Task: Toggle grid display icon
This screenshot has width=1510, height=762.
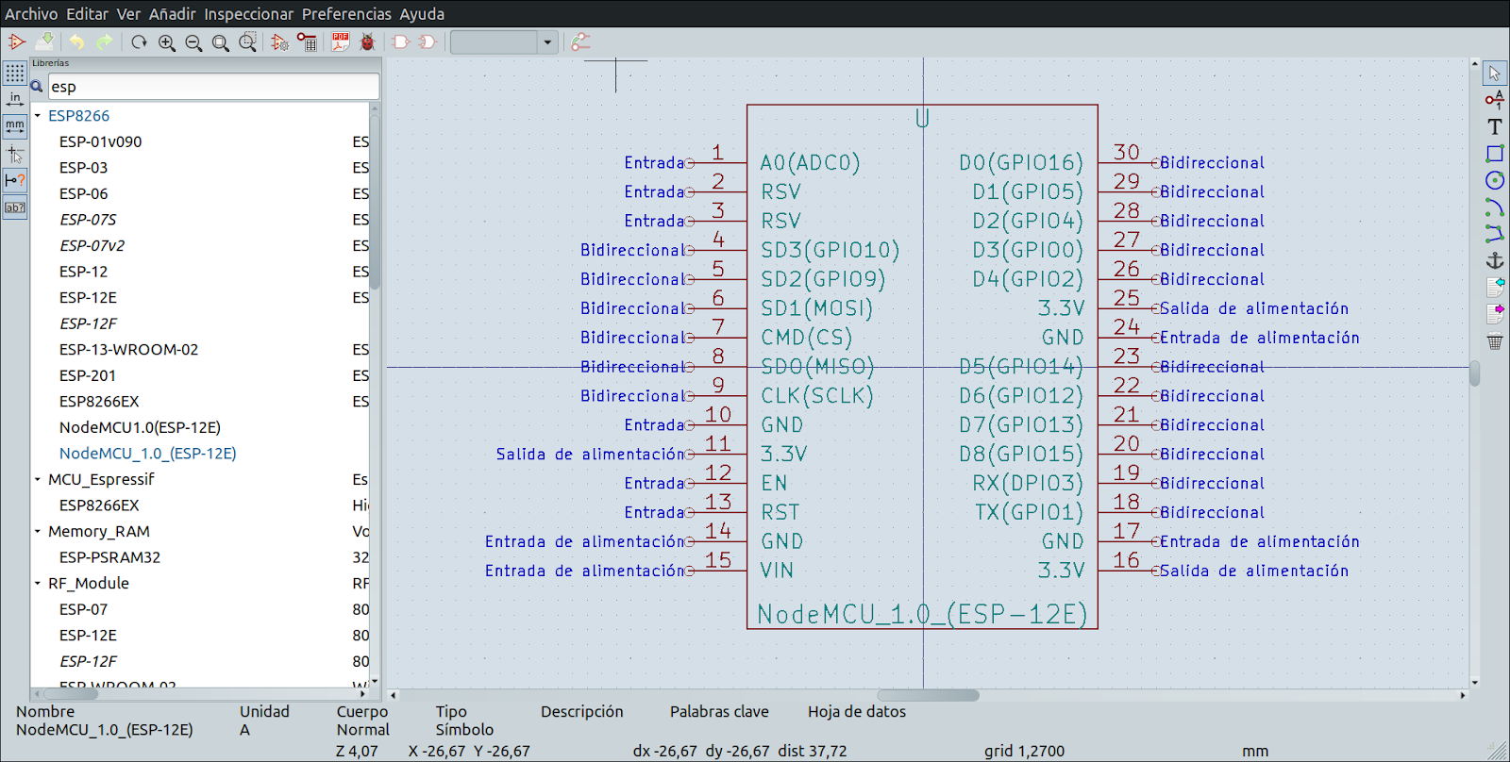Action: tap(15, 73)
